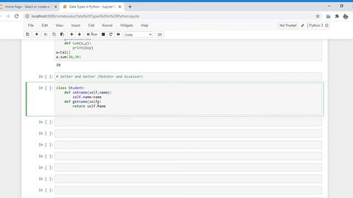
Task: Open the View menu
Action: click(60, 25)
